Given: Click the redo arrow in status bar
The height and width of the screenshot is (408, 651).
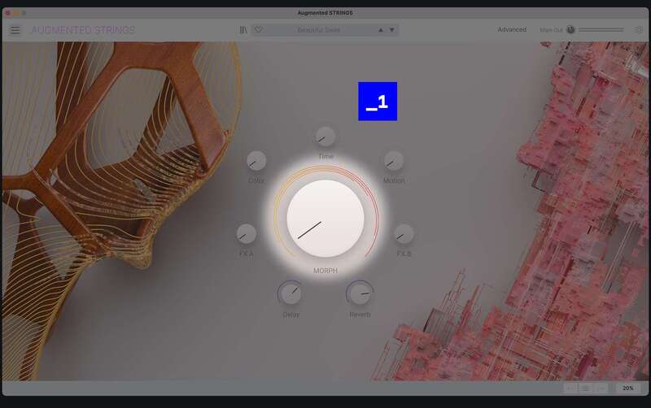Looking at the screenshot, I should (x=601, y=388).
